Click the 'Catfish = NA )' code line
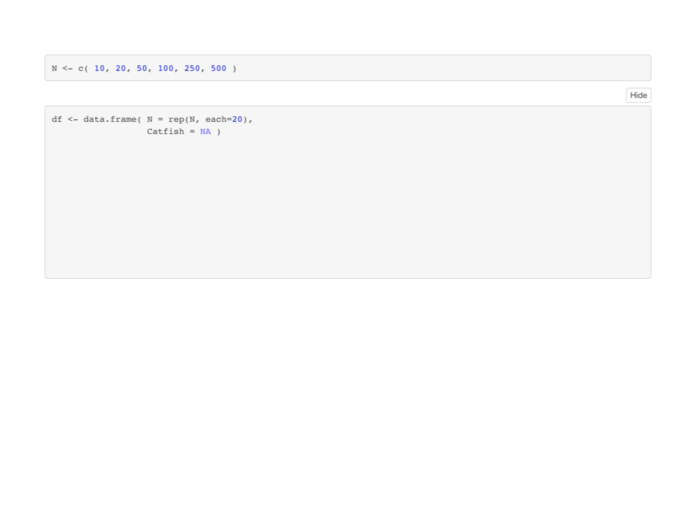The width and height of the screenshot is (696, 522). 184,132
